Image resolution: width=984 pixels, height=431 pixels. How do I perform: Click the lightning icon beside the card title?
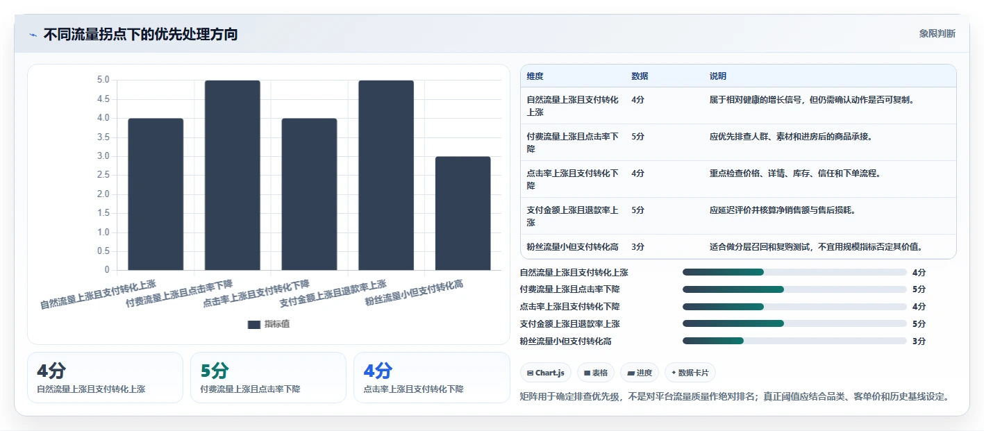coord(33,35)
